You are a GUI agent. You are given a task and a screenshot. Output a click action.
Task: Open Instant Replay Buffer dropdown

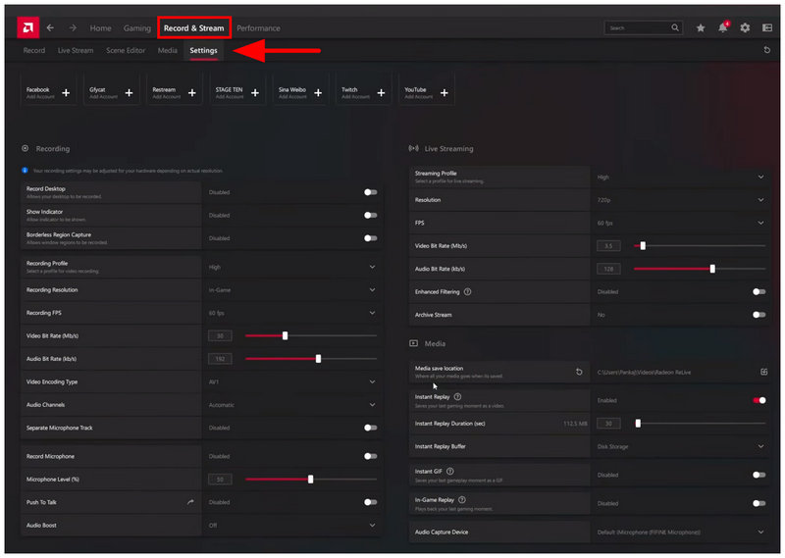tap(680, 446)
